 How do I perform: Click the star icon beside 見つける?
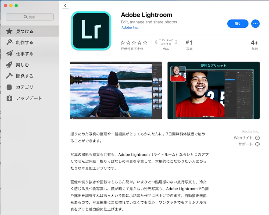click(x=9, y=31)
